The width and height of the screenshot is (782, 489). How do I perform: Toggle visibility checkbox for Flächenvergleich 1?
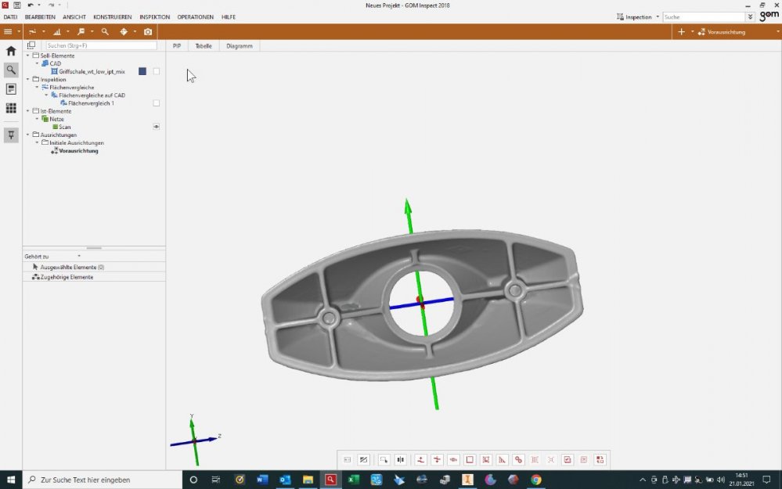coord(157,103)
